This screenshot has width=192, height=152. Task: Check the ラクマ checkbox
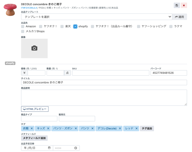point(171,26)
